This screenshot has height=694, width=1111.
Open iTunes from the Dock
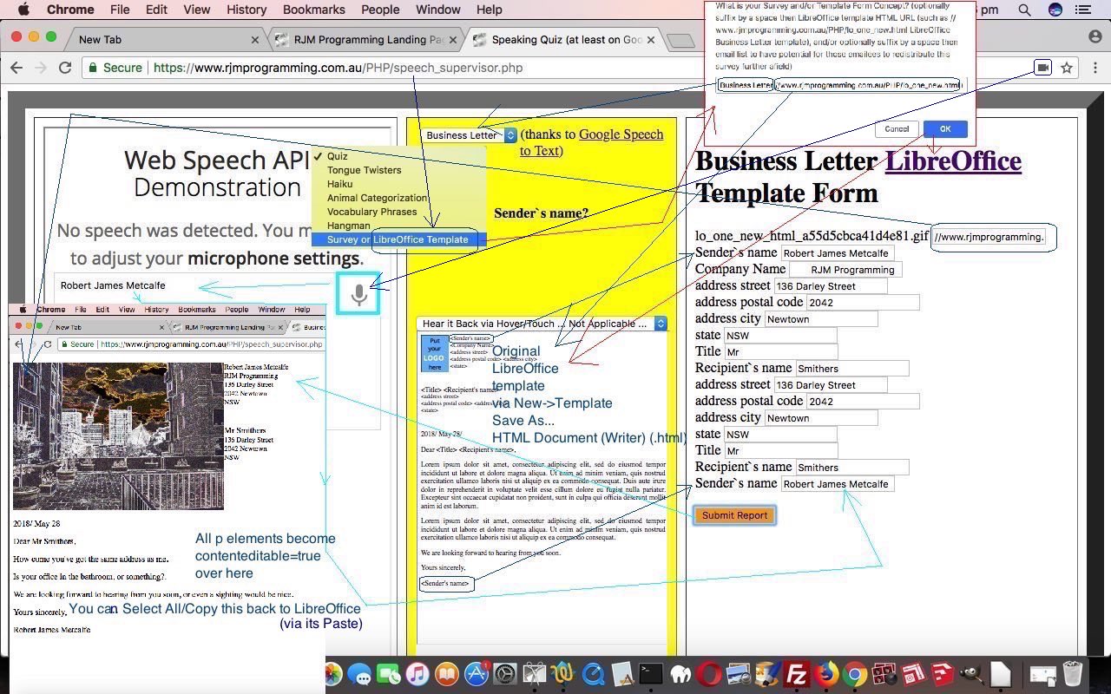click(x=417, y=674)
